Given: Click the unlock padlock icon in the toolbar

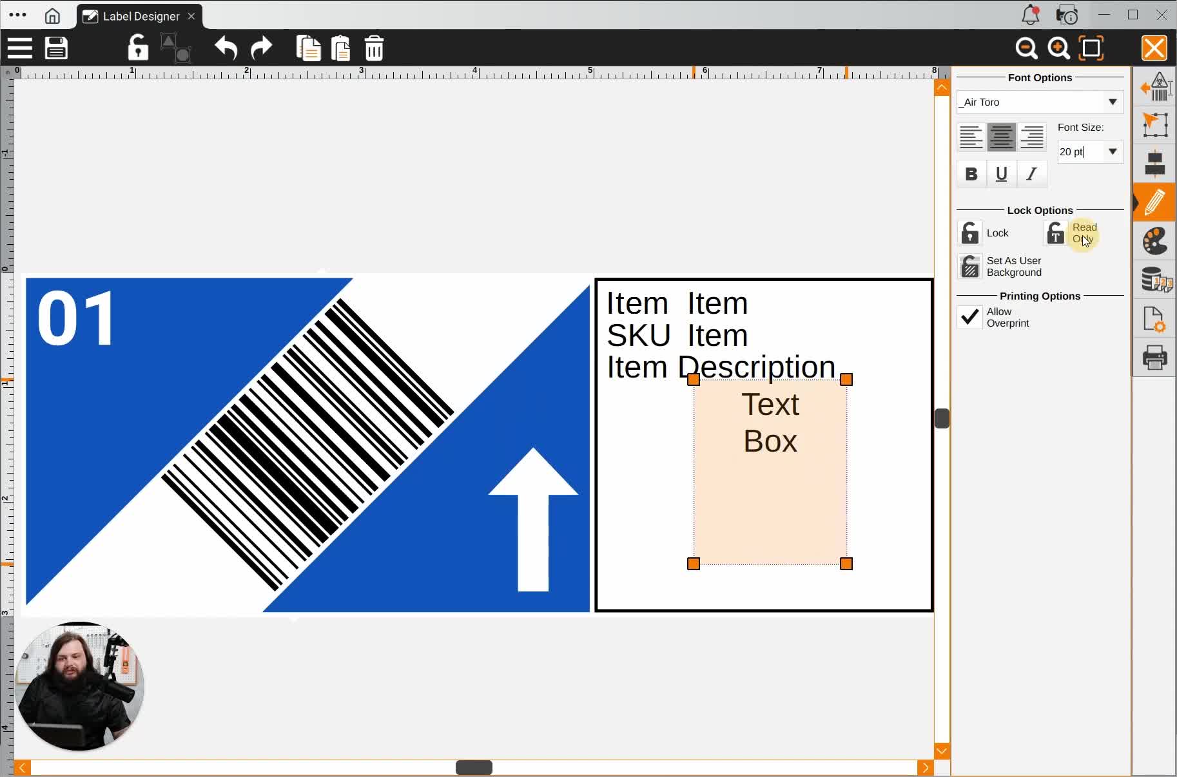Looking at the screenshot, I should pyautogui.click(x=138, y=48).
